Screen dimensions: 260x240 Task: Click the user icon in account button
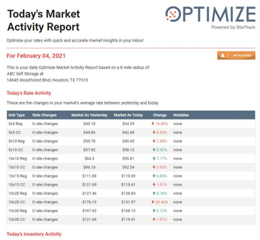tap(223, 55)
